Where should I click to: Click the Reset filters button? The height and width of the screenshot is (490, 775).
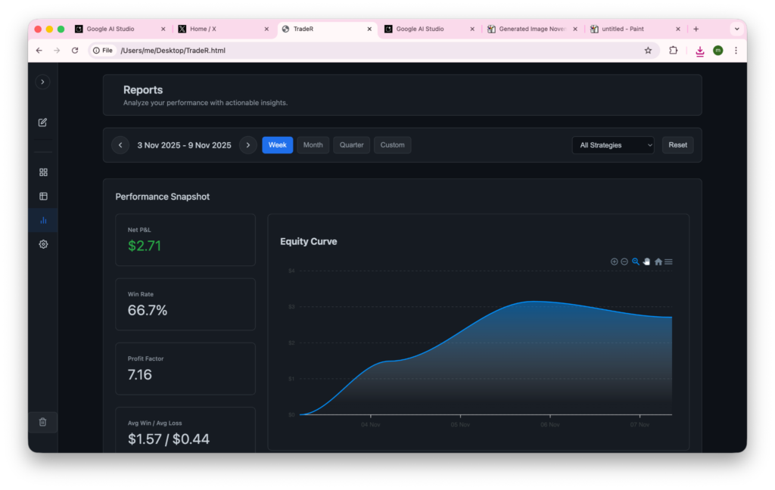[677, 145]
